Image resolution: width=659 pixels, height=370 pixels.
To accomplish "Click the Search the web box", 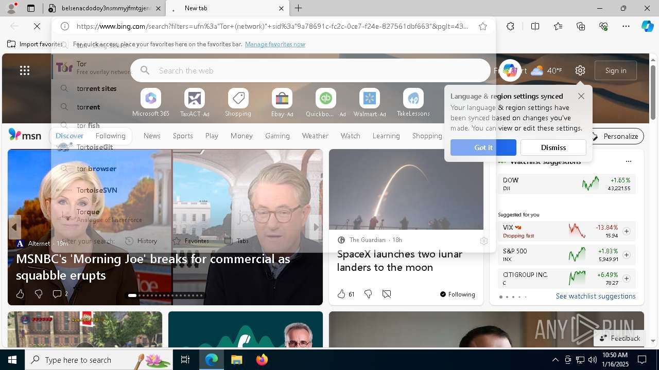I will pos(310,70).
